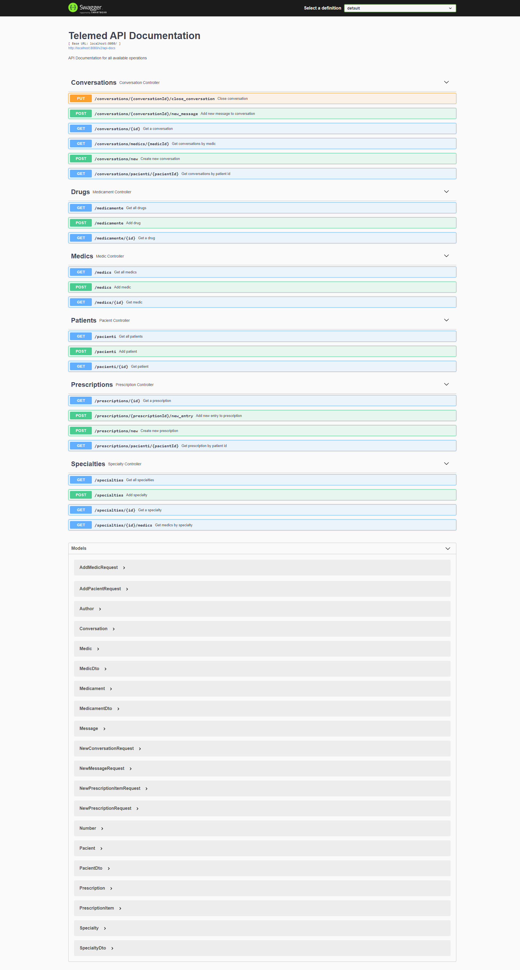520x970 pixels.
Task: Open the POST /medics Add medic operation
Action: click(x=262, y=287)
